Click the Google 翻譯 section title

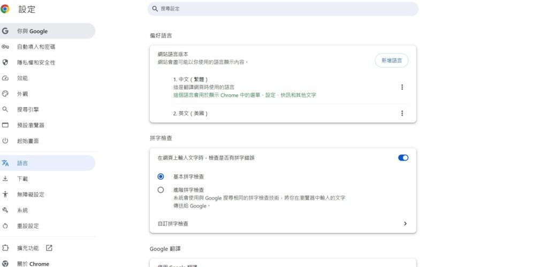(x=165, y=249)
